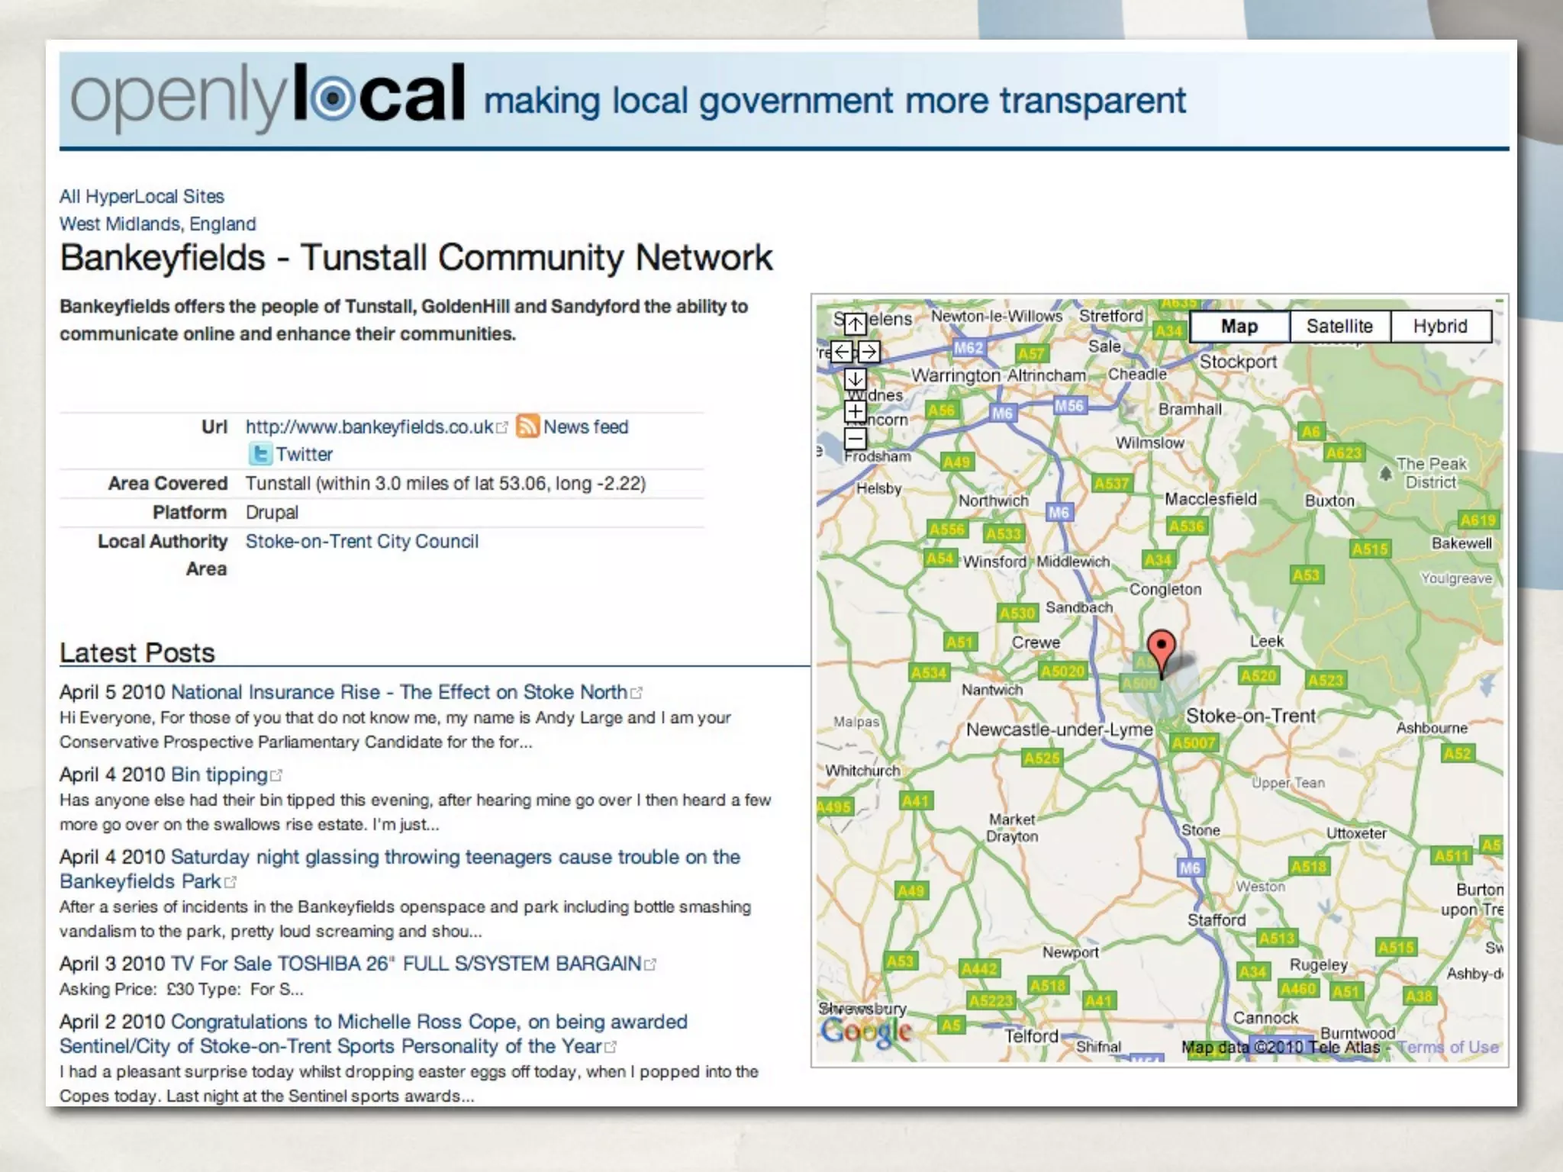Click the red map location marker
The width and height of the screenshot is (1563, 1172).
coord(1161,649)
